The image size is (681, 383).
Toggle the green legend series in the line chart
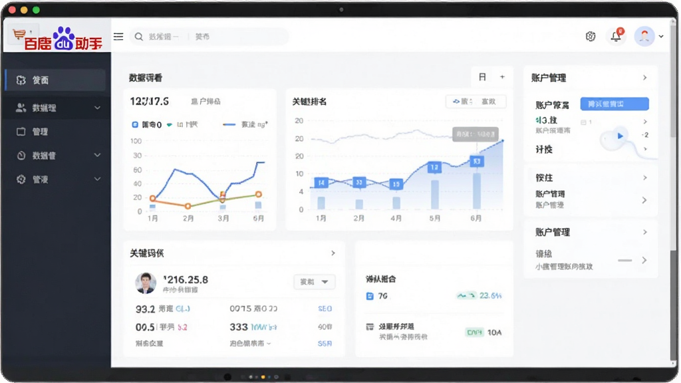coord(170,124)
